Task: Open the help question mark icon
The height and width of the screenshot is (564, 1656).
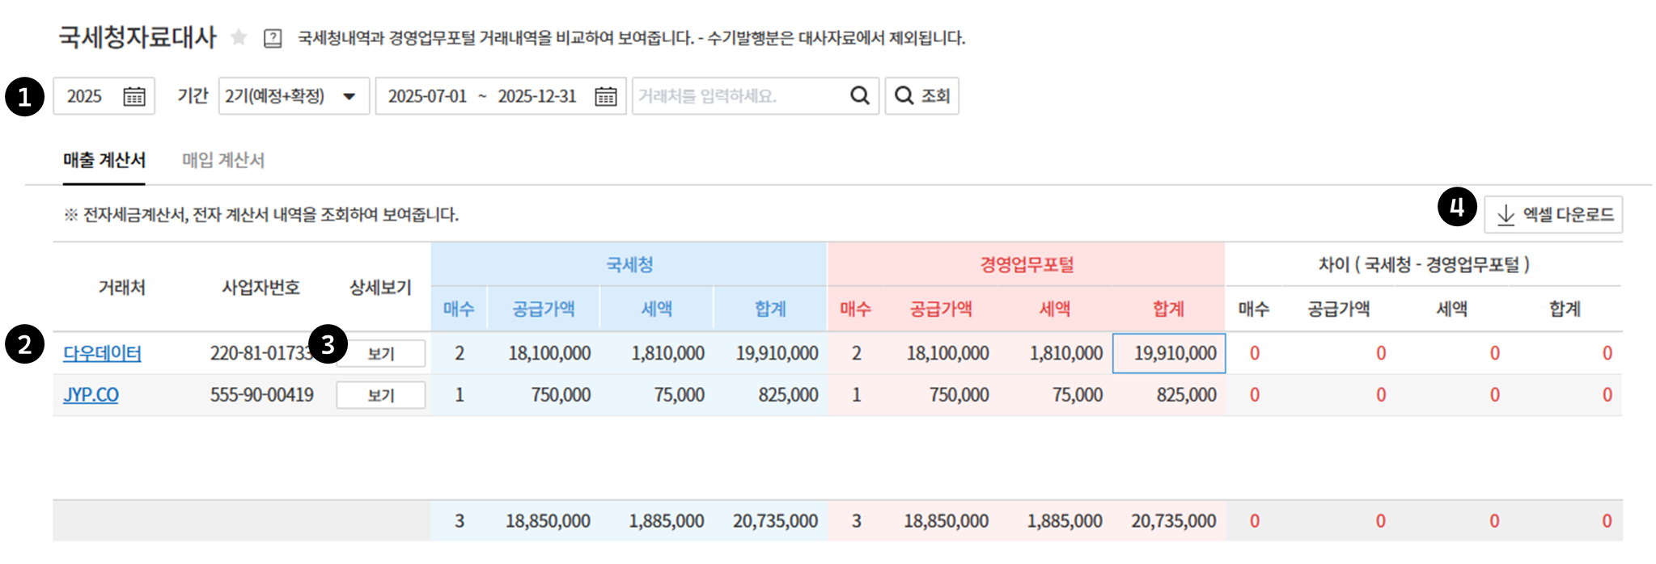Action: pyautogui.click(x=273, y=38)
